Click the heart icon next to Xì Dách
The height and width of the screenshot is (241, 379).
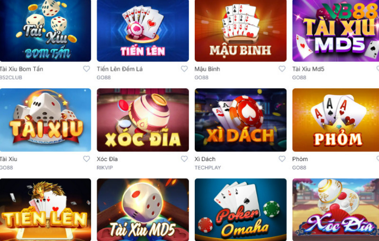point(282,159)
